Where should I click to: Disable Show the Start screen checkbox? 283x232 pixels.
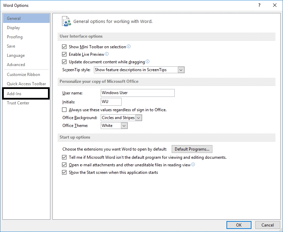(64, 172)
